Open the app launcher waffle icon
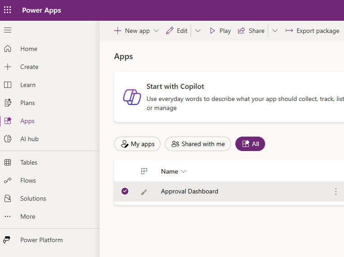Viewport: 344px width, 257px height. (8, 10)
